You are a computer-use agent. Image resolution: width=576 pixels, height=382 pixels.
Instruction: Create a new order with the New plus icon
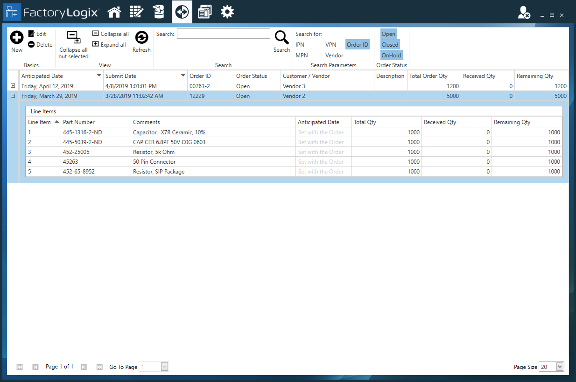[16, 36]
